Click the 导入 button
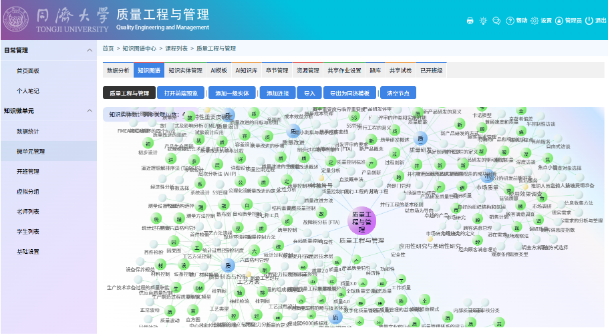The height and width of the screenshot is (334, 608). coord(309,93)
